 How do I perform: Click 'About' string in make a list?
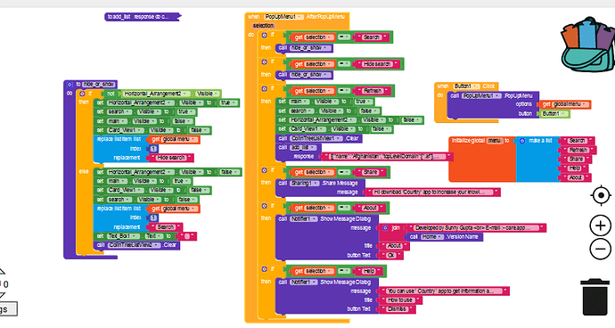point(576,177)
